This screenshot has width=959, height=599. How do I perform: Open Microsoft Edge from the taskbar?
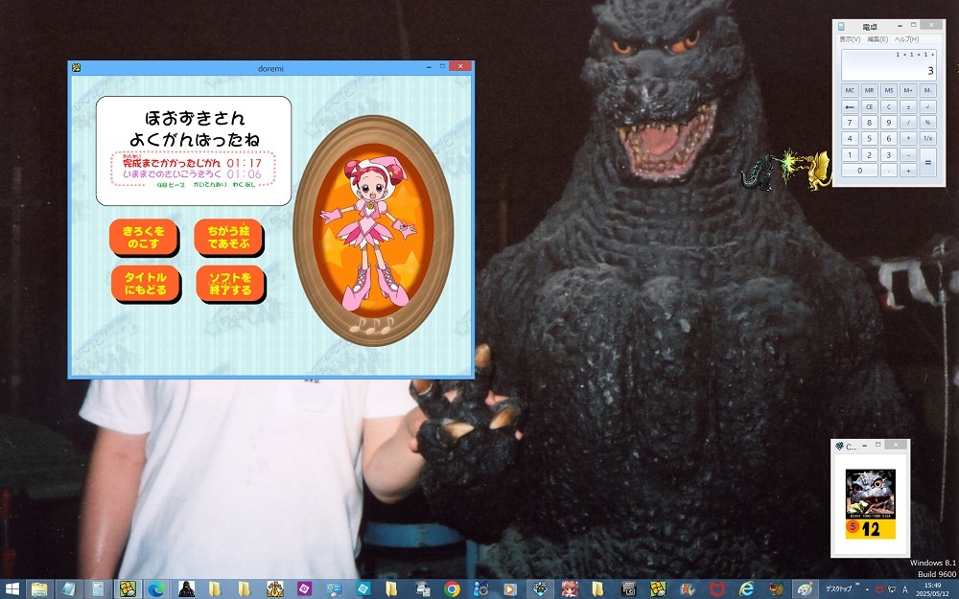pyautogui.click(x=156, y=589)
